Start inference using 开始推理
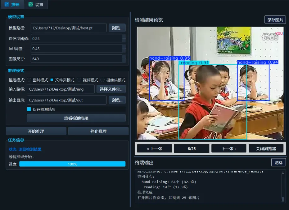 [36, 131]
